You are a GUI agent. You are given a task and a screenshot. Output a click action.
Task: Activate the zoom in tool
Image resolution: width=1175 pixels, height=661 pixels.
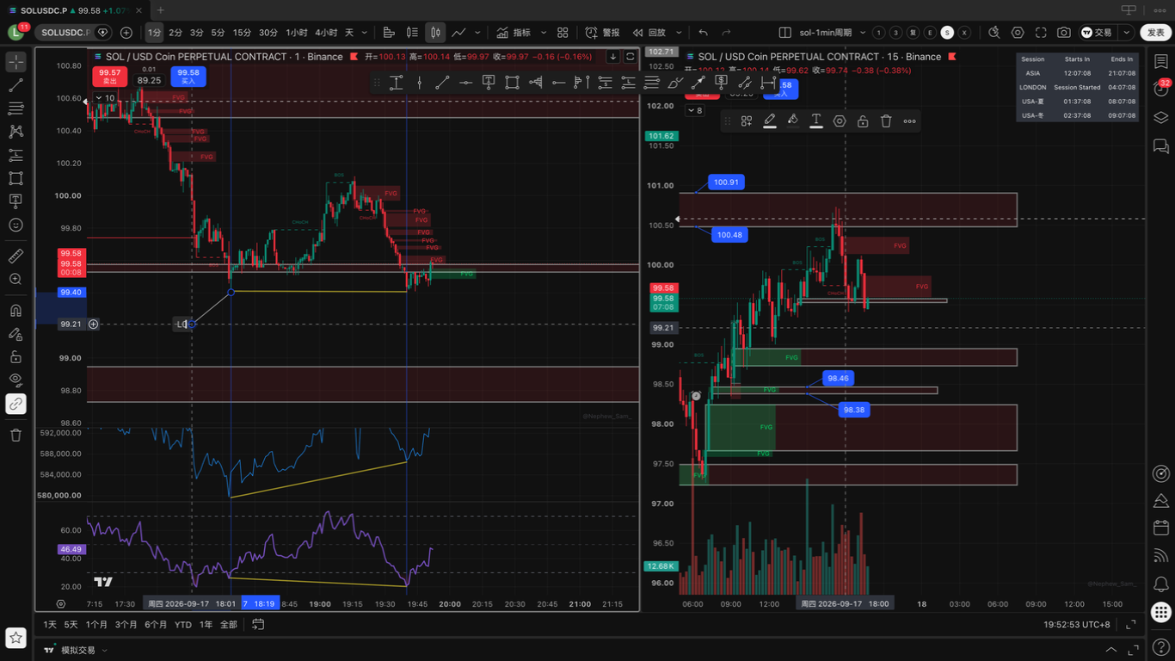pyautogui.click(x=15, y=279)
